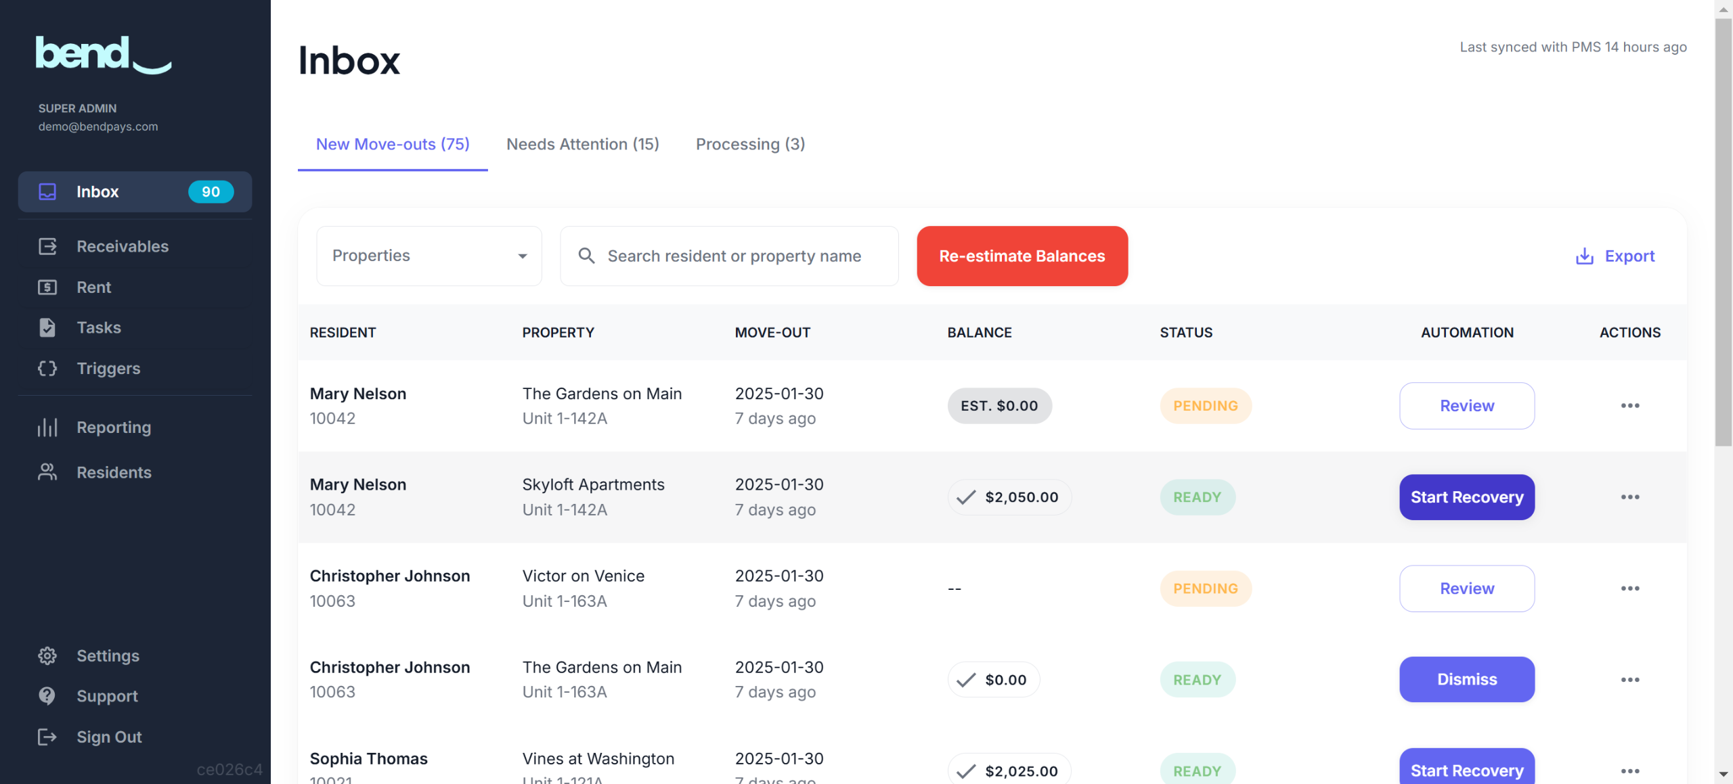This screenshot has width=1733, height=784.
Task: Click the Support question mark icon
Action: point(47,695)
